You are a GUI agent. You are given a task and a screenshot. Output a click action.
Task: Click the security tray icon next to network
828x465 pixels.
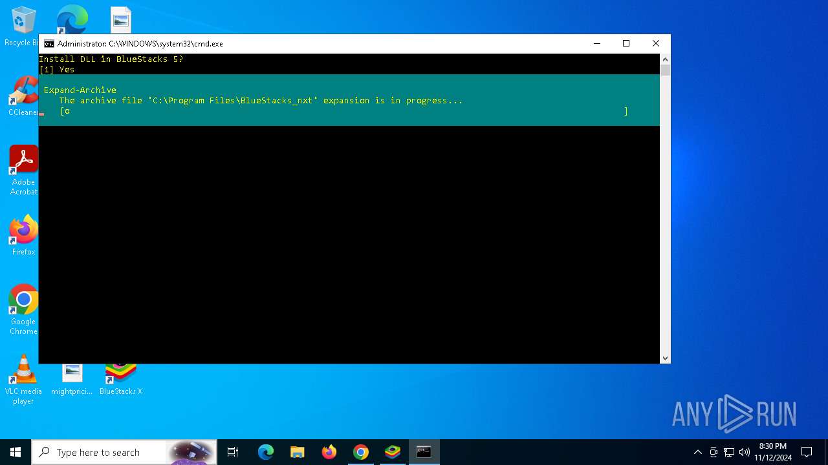pos(714,452)
